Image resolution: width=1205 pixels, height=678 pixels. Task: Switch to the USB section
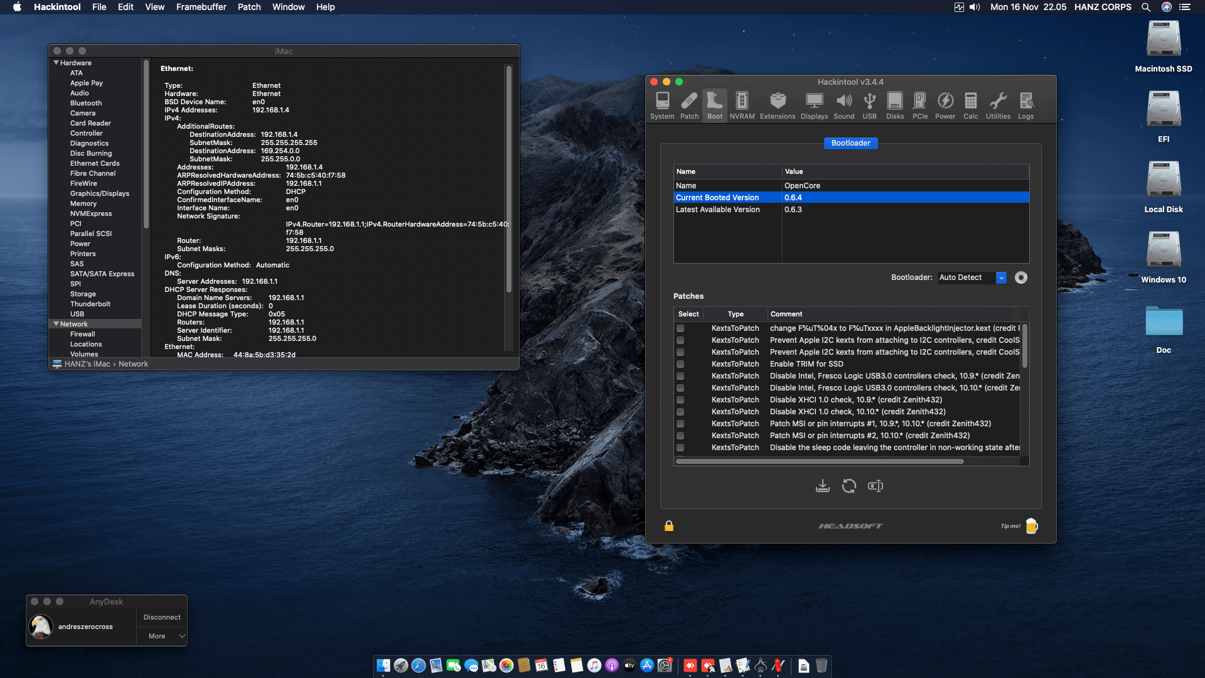point(870,104)
